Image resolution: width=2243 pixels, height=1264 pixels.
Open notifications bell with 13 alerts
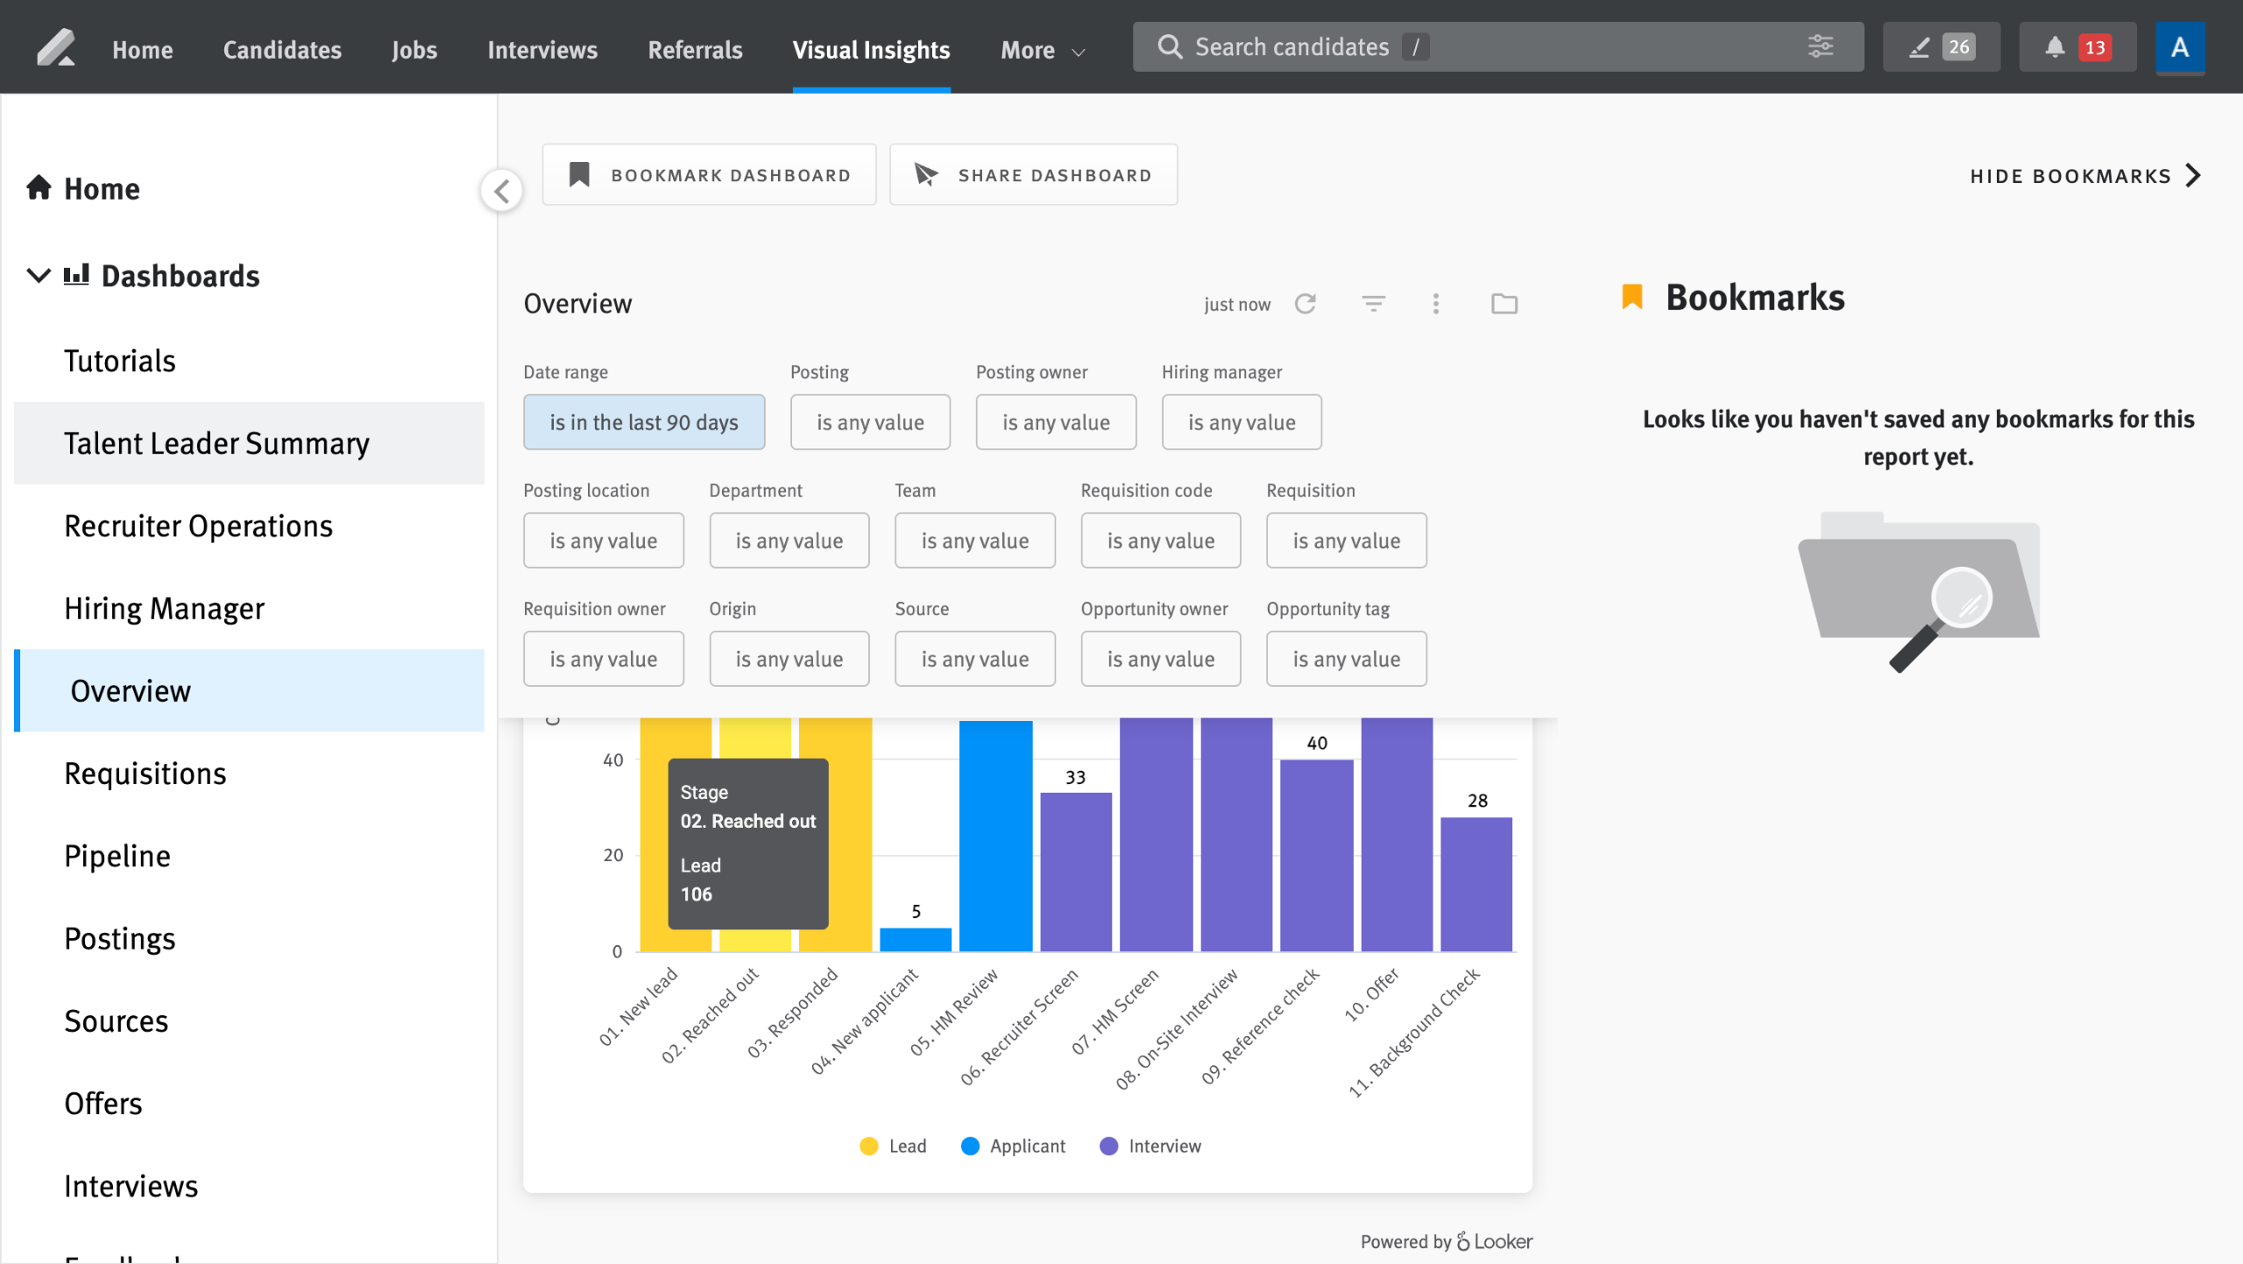click(2077, 47)
